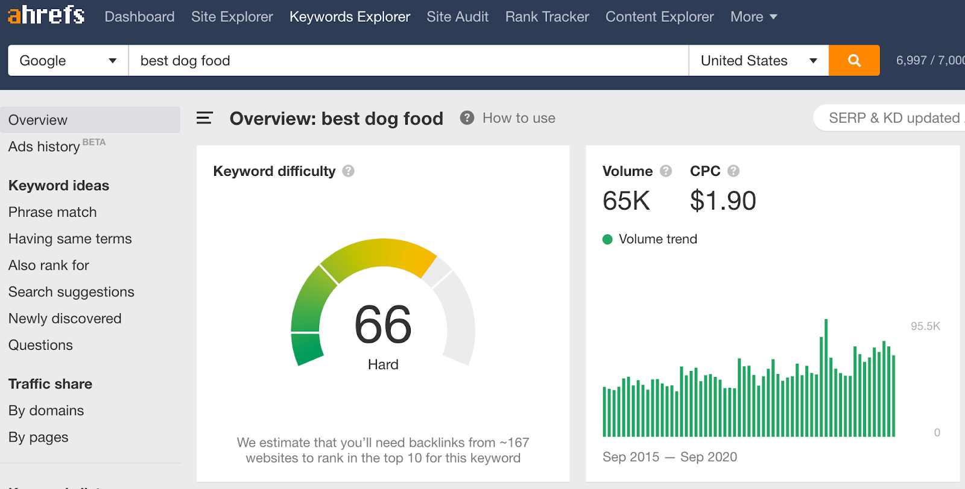The height and width of the screenshot is (489, 965).
Task: Click the orange search magnifier button
Action: pos(854,60)
